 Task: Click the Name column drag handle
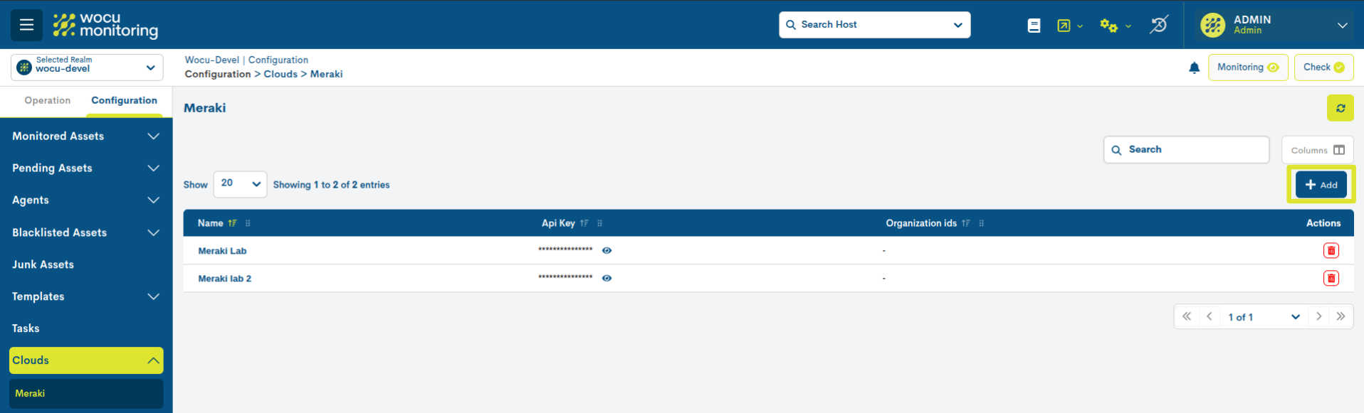coord(248,223)
